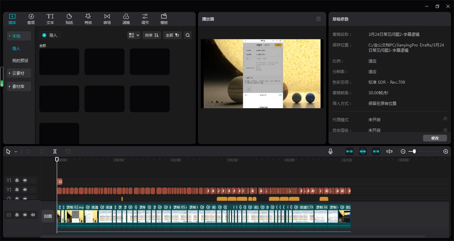Toggle the clip linkage button

[x=376, y=151]
